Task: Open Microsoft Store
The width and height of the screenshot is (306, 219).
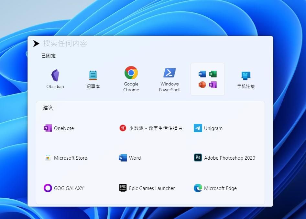Action: [x=65, y=158]
